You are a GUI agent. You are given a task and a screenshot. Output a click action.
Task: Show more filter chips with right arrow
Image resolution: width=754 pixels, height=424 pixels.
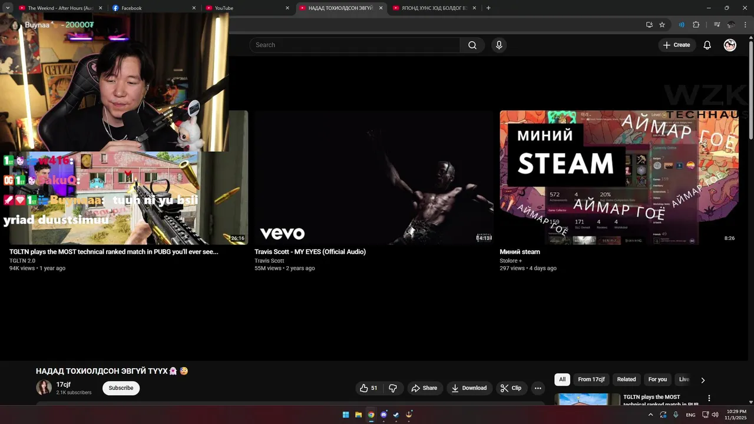(702, 380)
